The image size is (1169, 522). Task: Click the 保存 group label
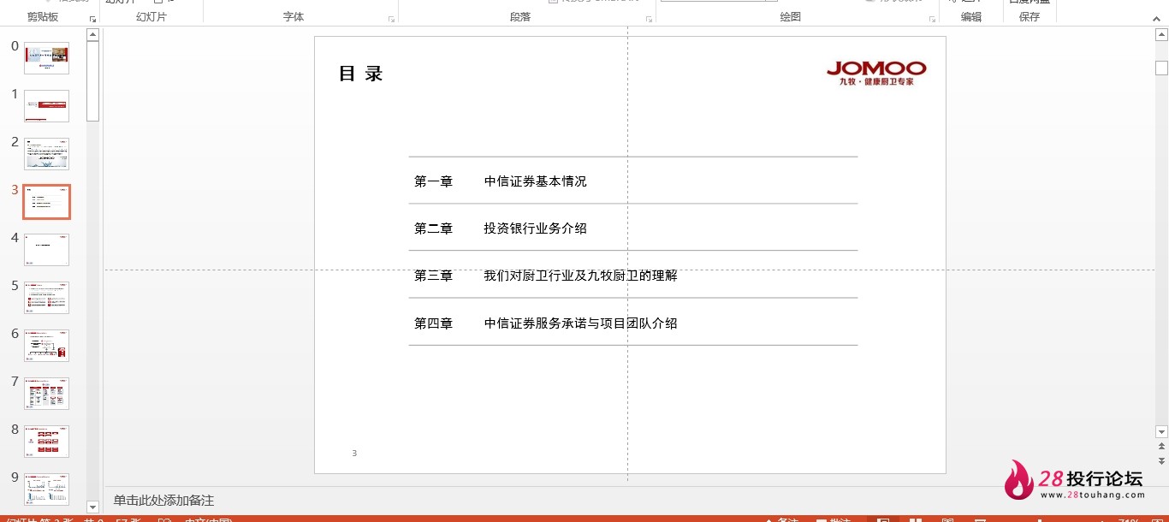1030,17
